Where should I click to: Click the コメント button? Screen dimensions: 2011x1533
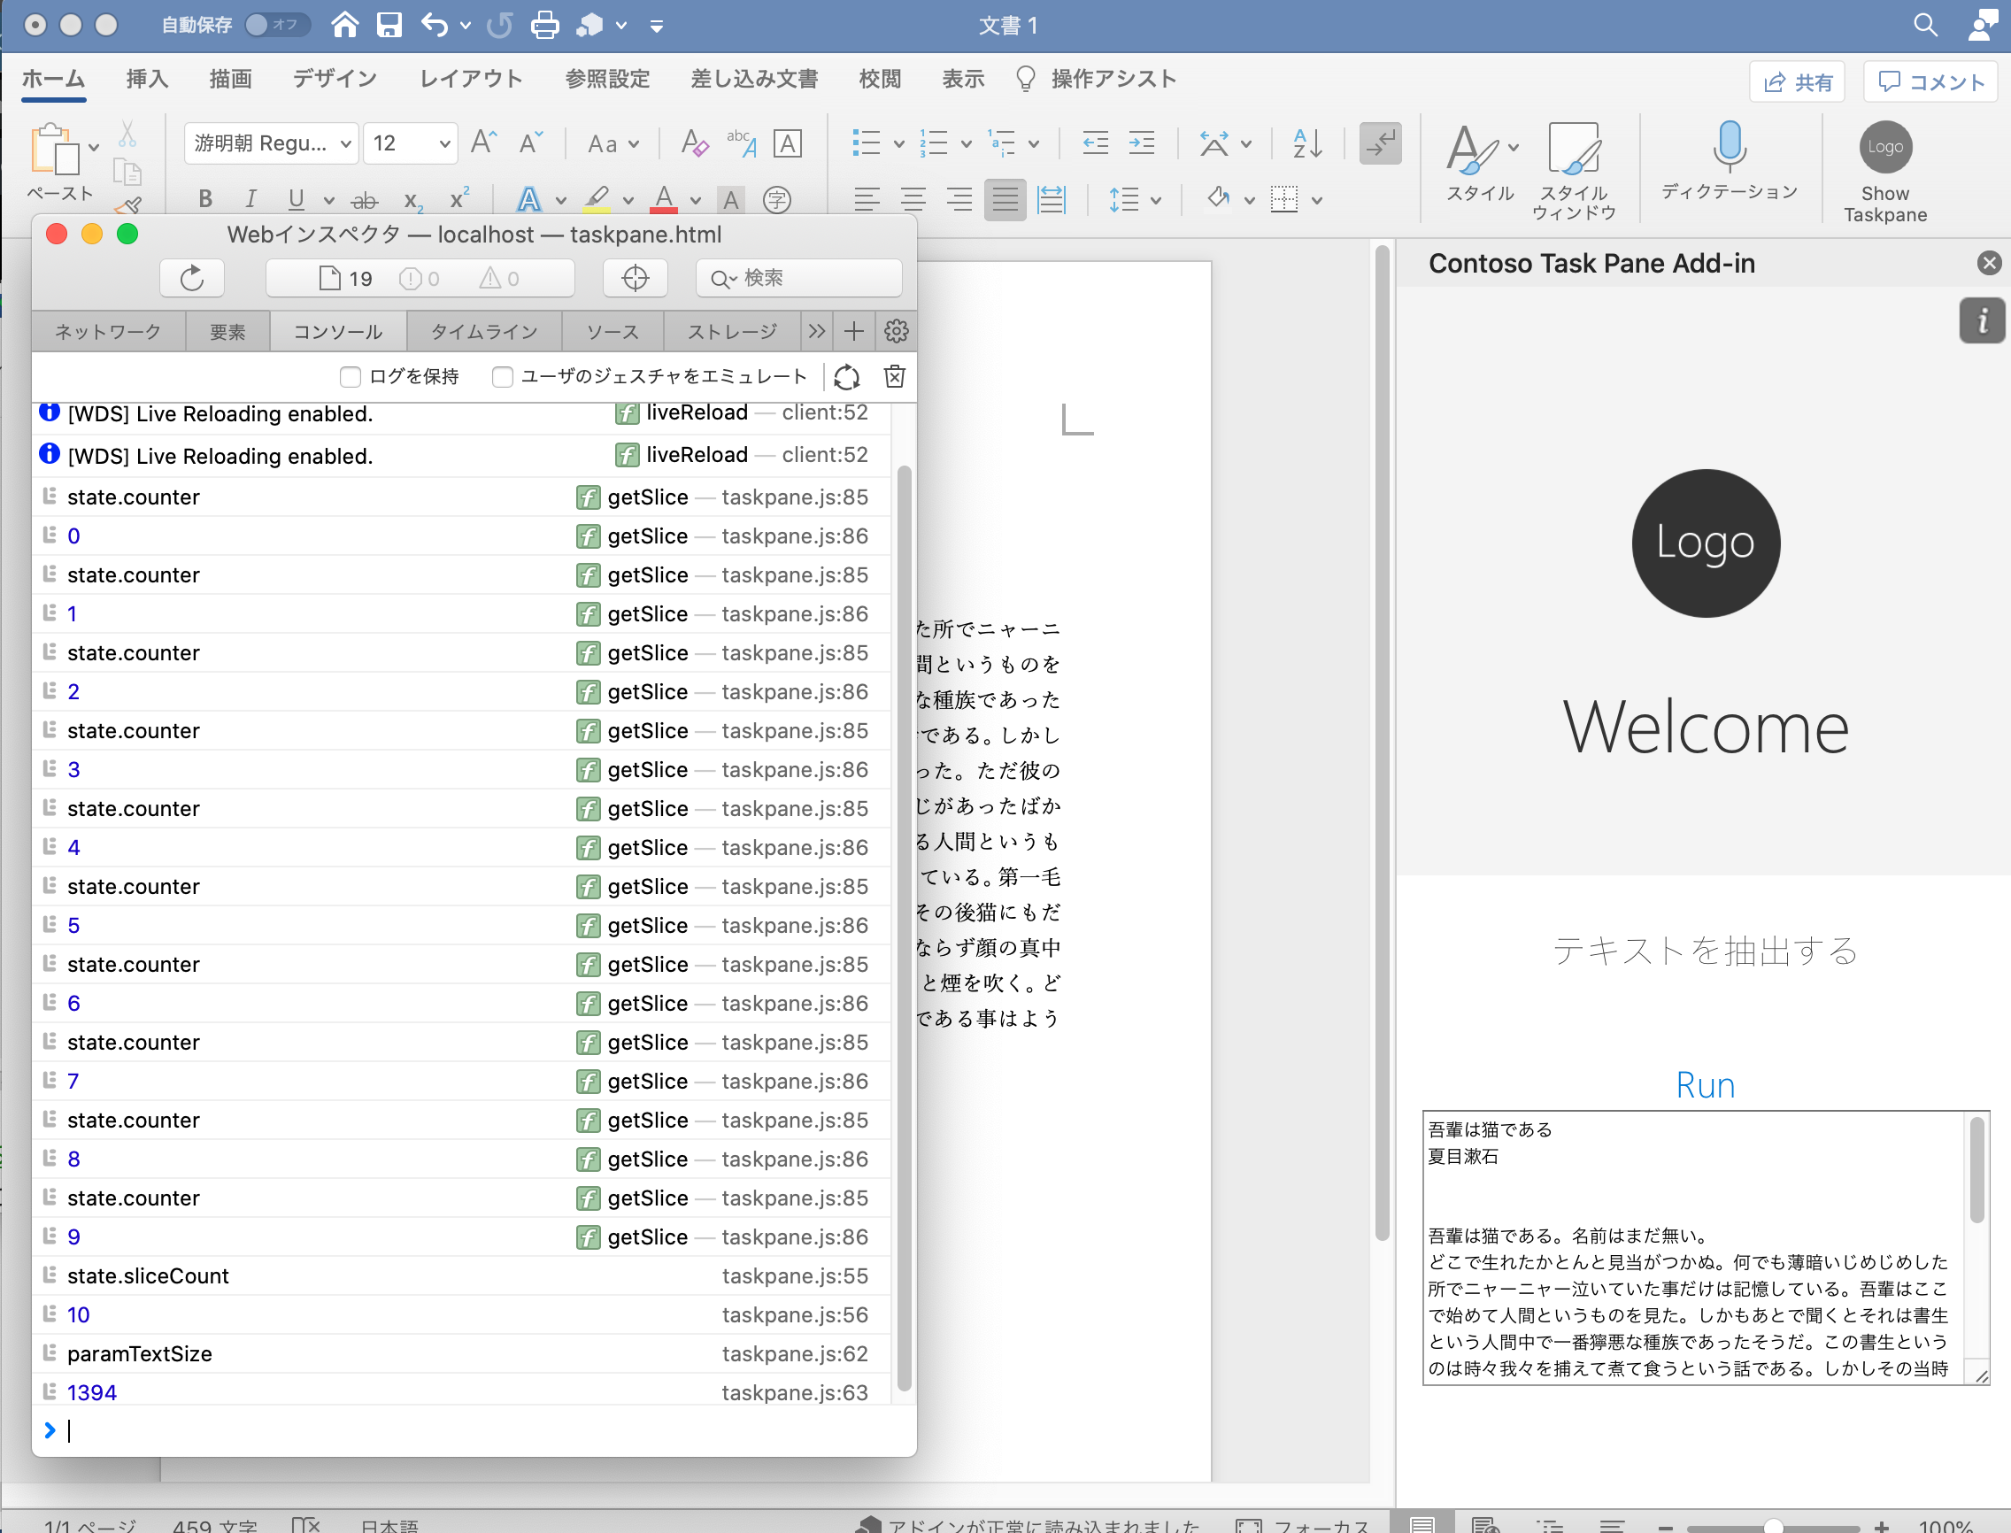[1930, 82]
